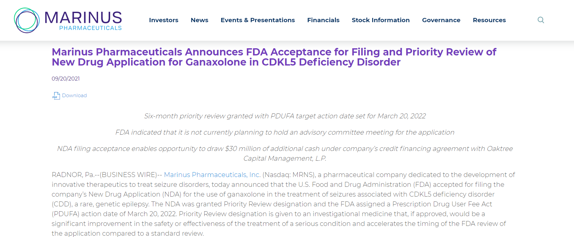Go to the News section

tap(199, 20)
